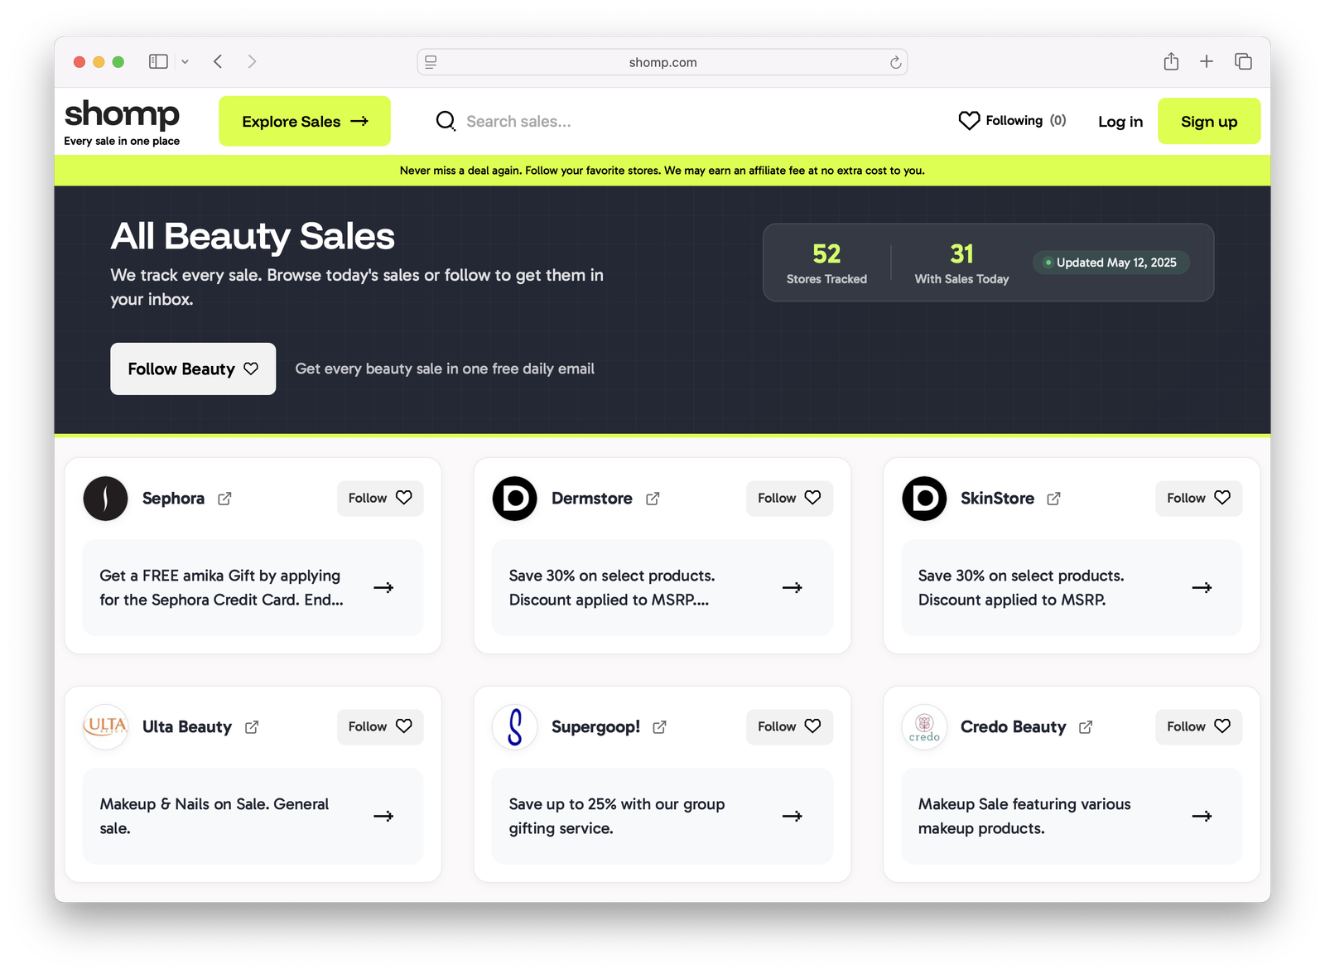Go back with Safari back arrow
This screenshot has height=974, width=1325.
click(218, 61)
